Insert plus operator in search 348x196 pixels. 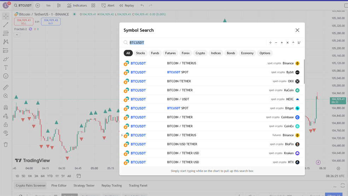pyautogui.click(x=282, y=42)
